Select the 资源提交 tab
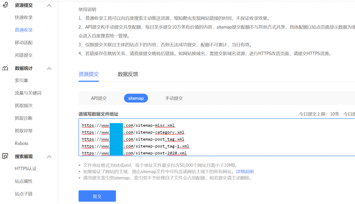 point(88,74)
